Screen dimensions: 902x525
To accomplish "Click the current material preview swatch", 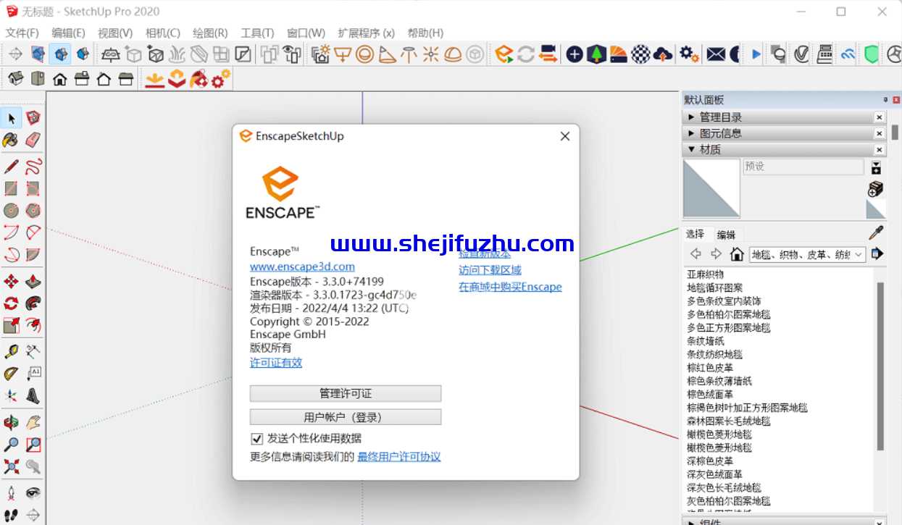I will (x=711, y=188).
